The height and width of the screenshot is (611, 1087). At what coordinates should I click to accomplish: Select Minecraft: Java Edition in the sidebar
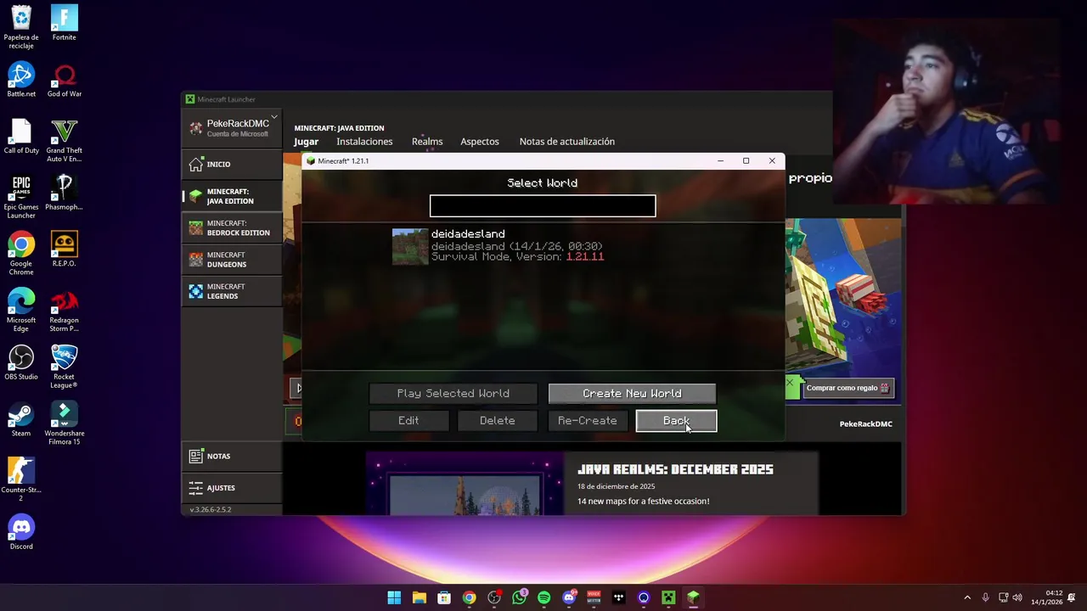tap(232, 196)
